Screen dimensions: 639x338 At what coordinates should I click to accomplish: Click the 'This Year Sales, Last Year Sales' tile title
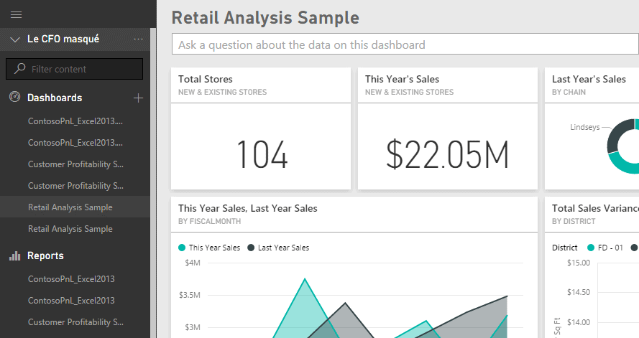[248, 208]
